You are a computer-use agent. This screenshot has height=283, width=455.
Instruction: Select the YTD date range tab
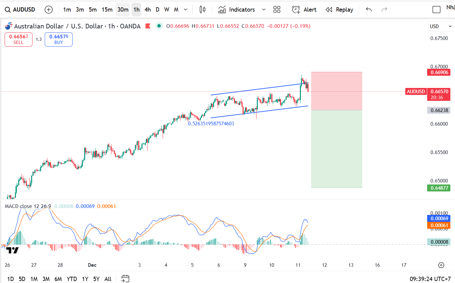tap(72, 279)
